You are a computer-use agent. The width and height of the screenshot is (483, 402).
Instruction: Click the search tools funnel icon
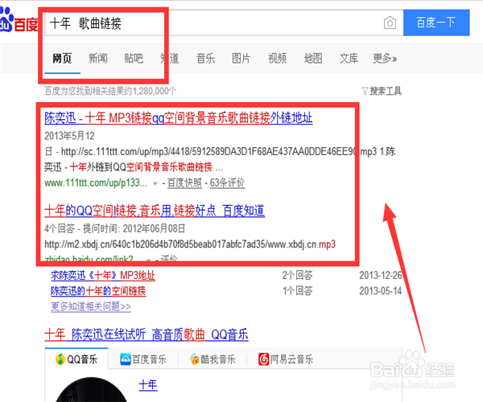(x=365, y=91)
